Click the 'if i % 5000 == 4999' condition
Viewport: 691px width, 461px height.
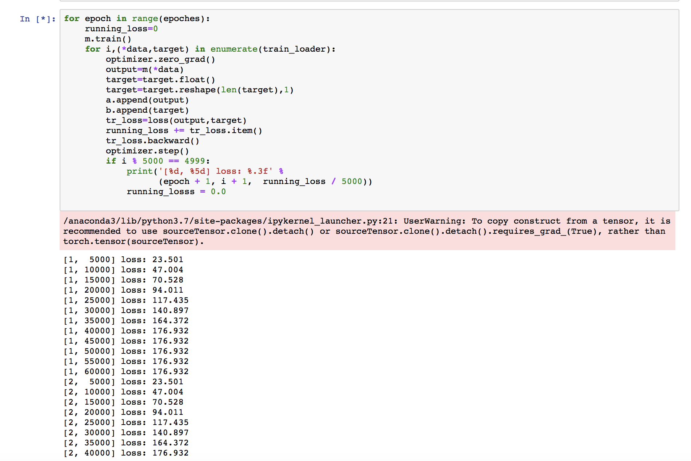pyautogui.click(x=158, y=161)
